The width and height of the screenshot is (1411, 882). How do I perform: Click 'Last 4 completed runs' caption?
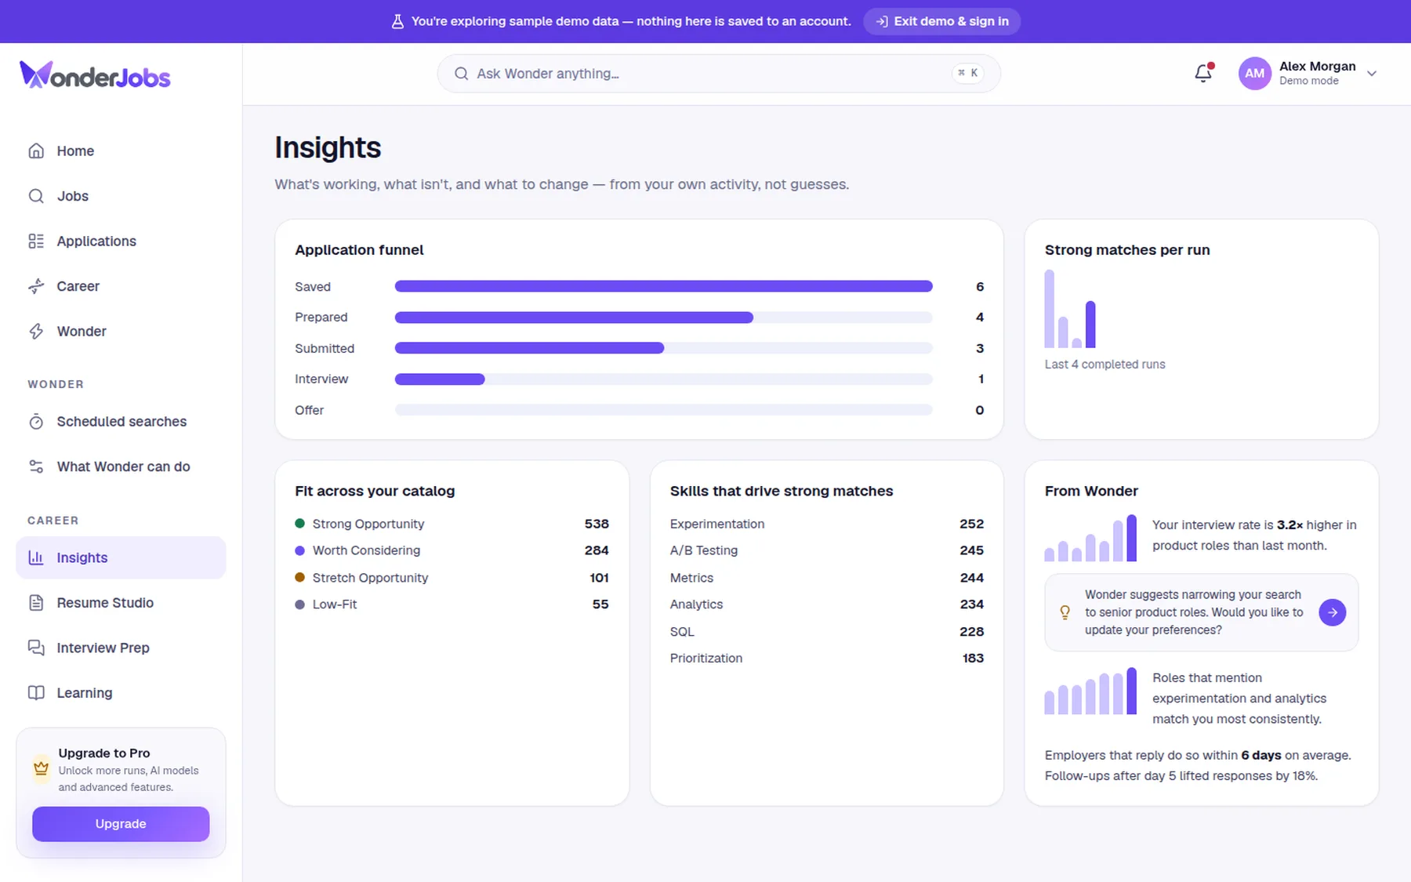[1104, 365]
